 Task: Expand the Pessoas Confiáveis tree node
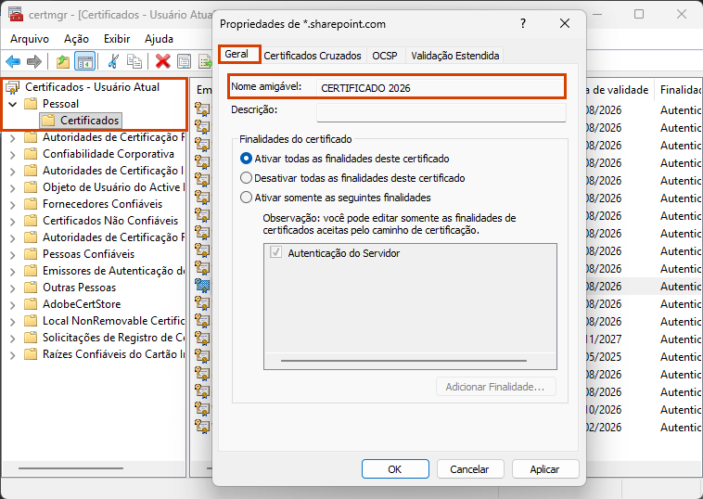click(x=12, y=254)
